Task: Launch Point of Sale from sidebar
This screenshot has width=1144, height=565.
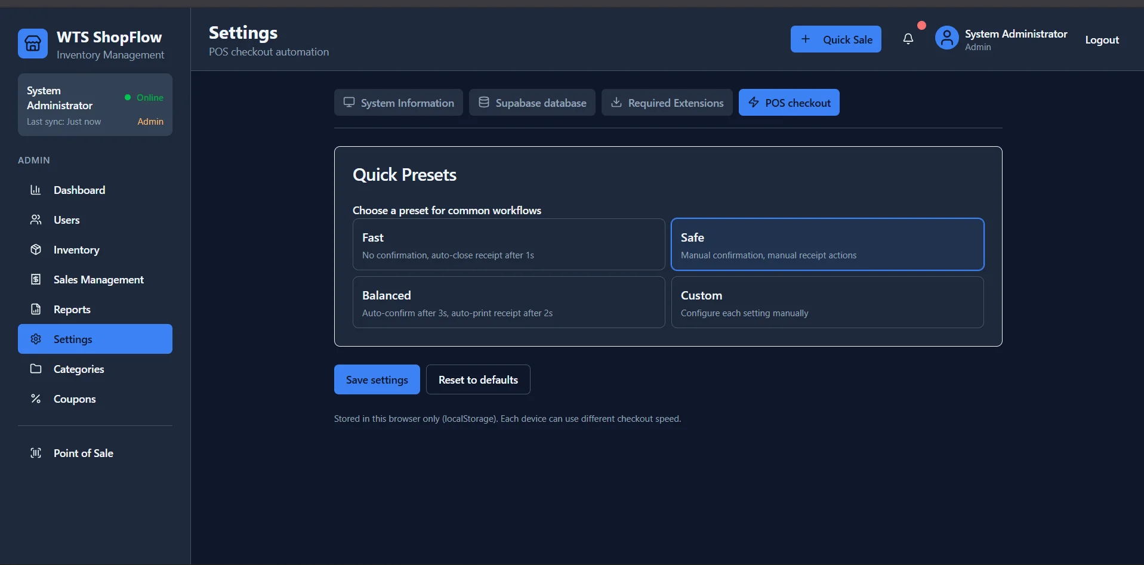Action: [x=95, y=453]
